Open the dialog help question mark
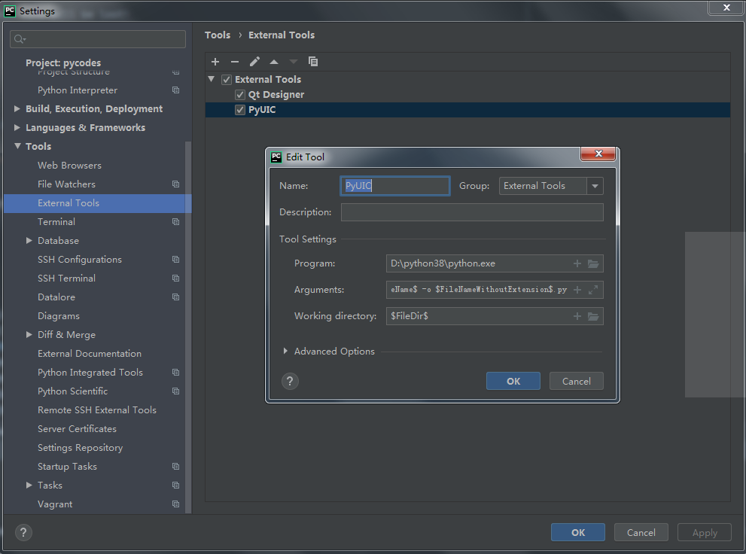 tap(290, 381)
